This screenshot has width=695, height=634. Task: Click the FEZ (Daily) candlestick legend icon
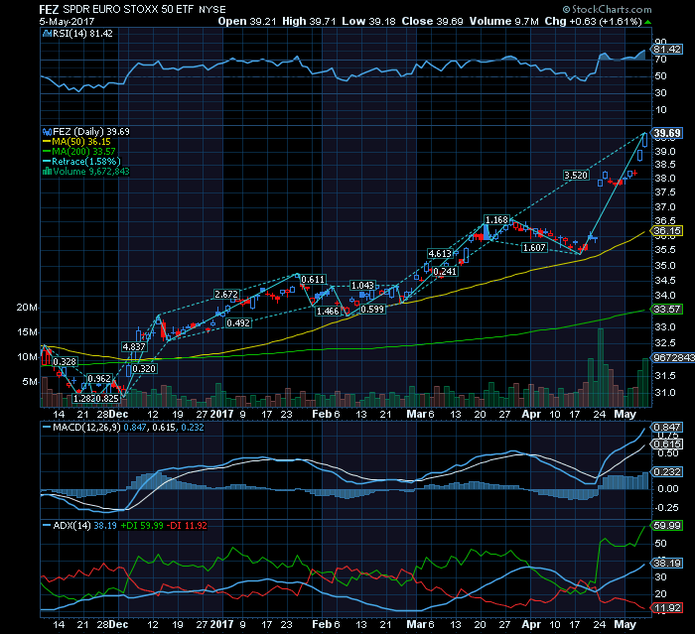[x=47, y=132]
